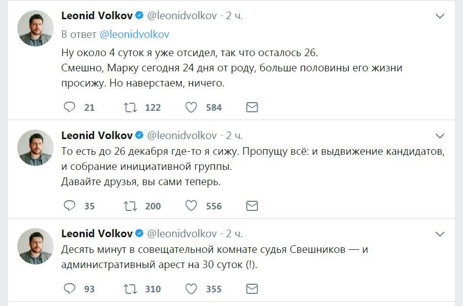463x306 pixels.
Task: Open the first tweet's chevron menu
Action: (440, 16)
